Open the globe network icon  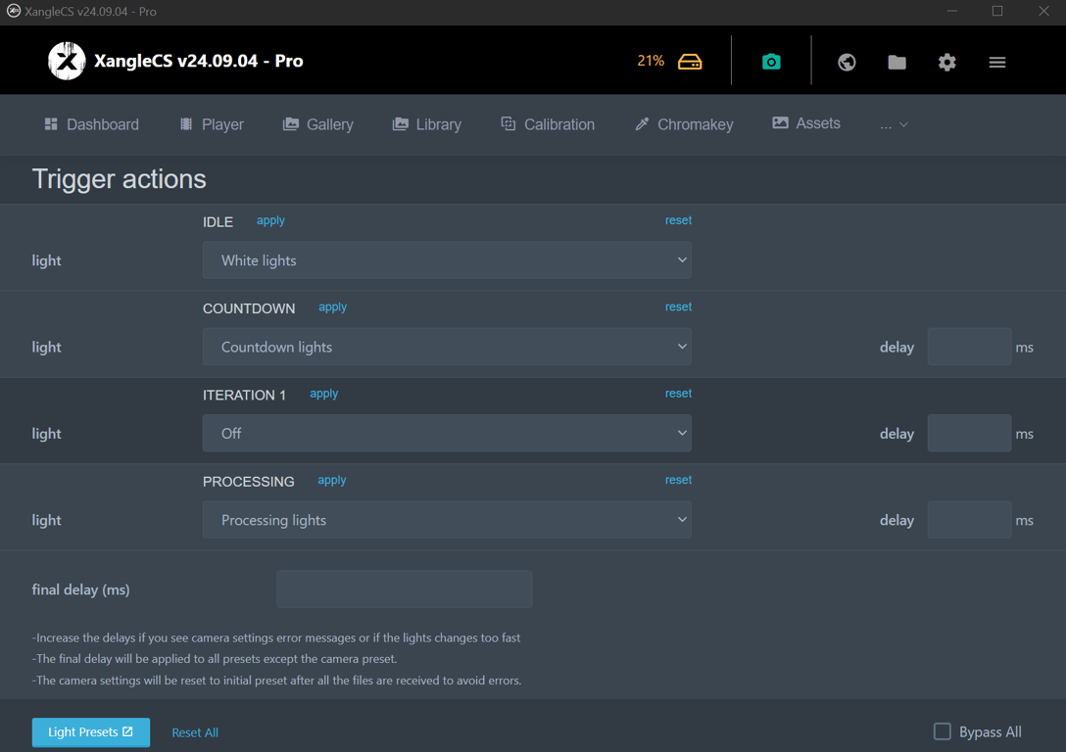[847, 63]
